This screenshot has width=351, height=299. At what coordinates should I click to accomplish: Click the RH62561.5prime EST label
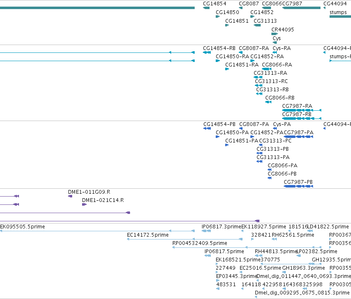(x=293, y=235)
